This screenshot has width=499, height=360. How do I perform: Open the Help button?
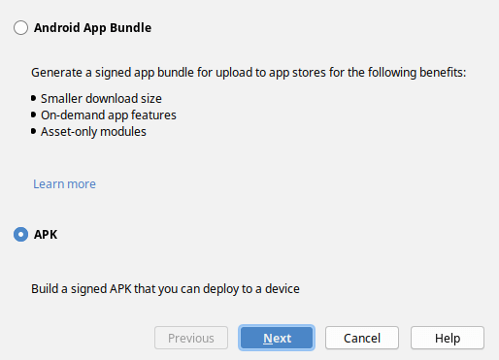[x=448, y=338]
